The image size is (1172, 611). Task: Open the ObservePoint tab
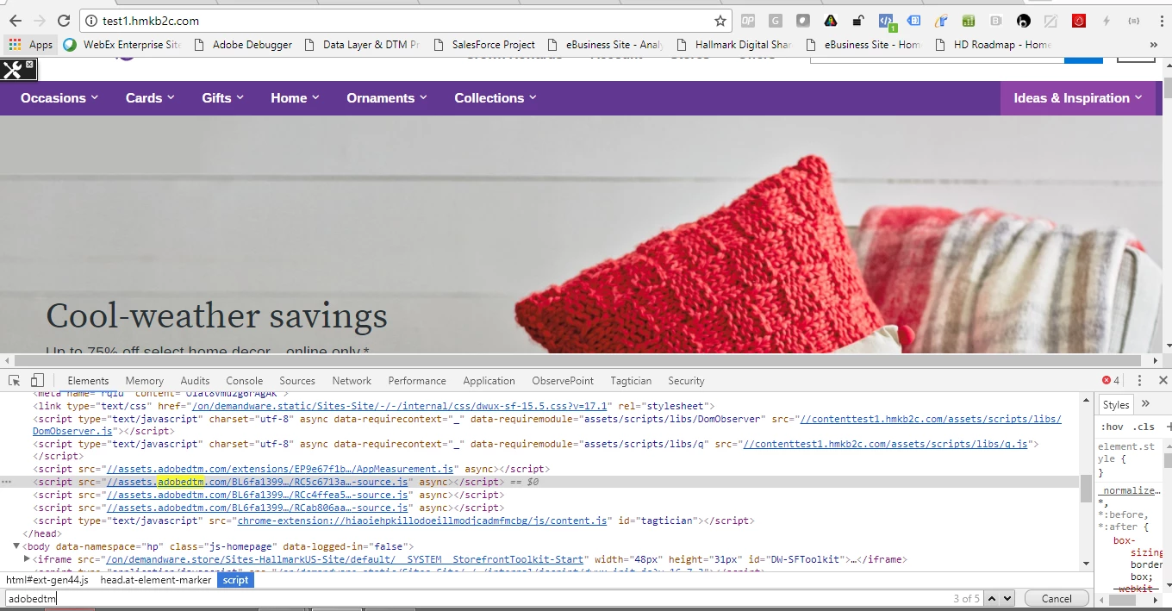(563, 381)
